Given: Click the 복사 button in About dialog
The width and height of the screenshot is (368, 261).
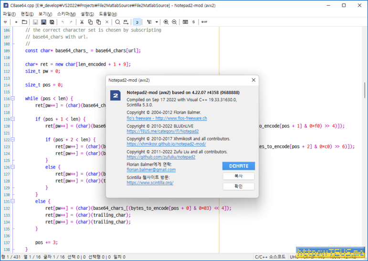Looking at the screenshot, I should click(239, 176).
